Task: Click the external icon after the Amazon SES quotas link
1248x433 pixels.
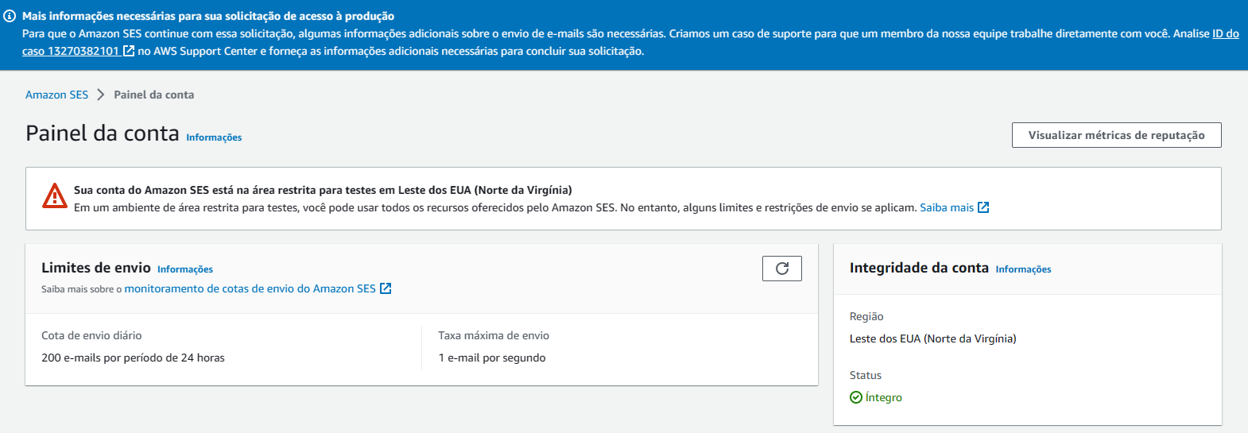Action: [x=386, y=288]
